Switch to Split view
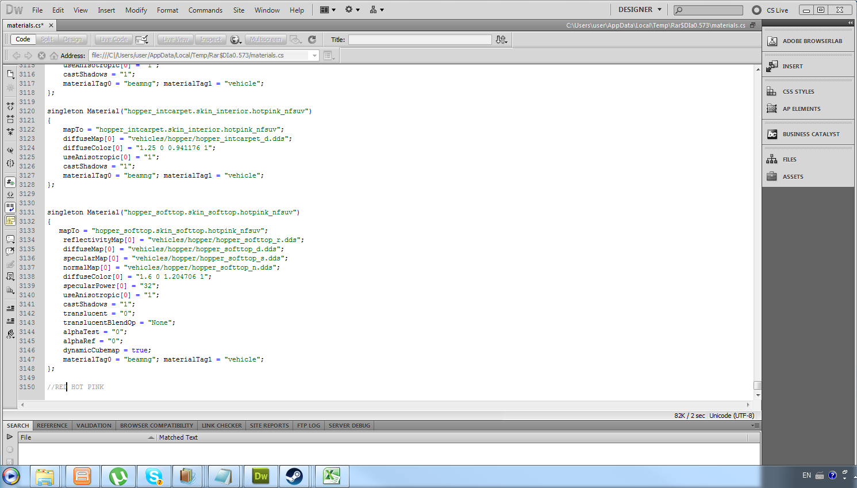 point(47,40)
